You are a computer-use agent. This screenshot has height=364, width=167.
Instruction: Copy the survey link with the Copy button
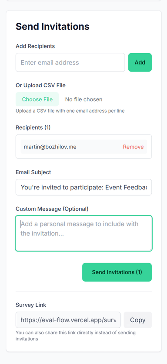[138, 320]
